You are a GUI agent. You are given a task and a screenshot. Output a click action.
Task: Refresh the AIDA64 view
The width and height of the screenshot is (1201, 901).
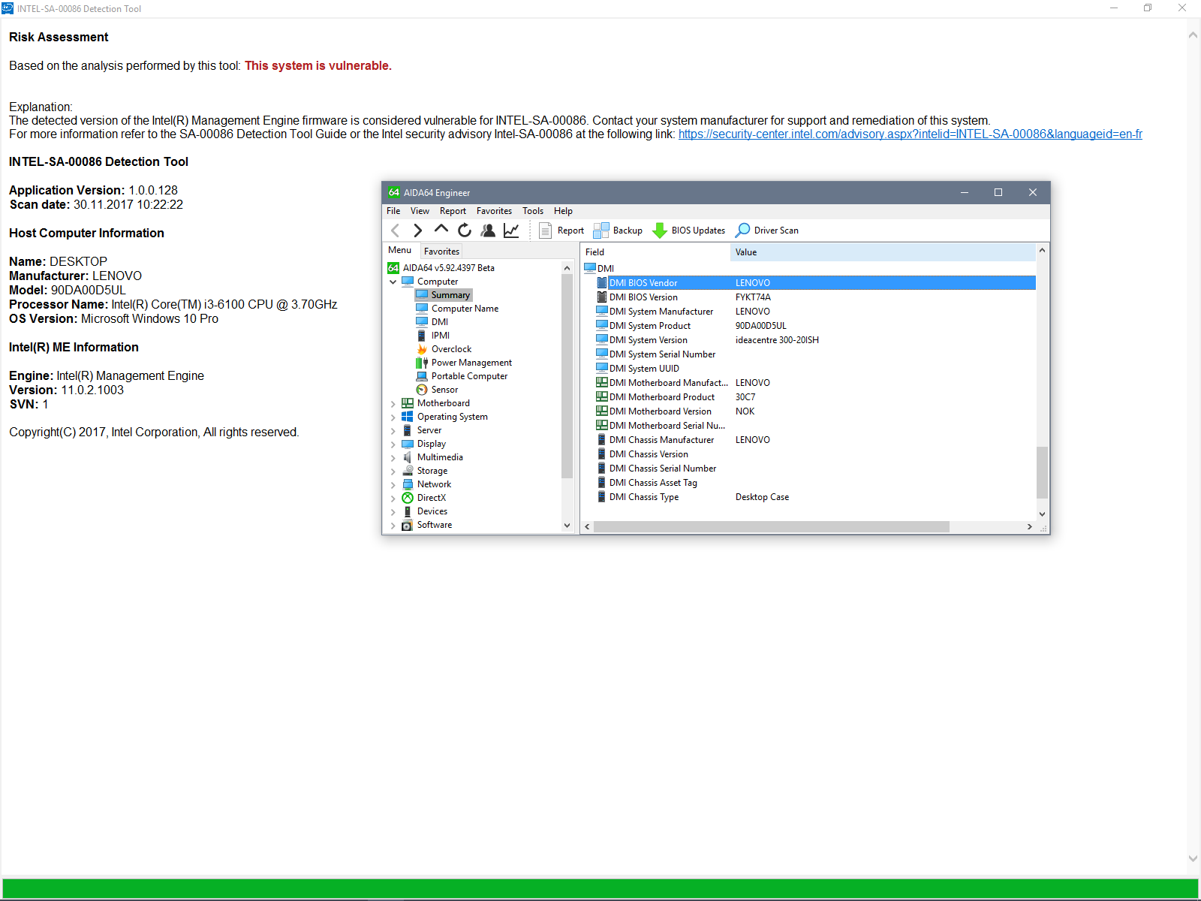465,231
